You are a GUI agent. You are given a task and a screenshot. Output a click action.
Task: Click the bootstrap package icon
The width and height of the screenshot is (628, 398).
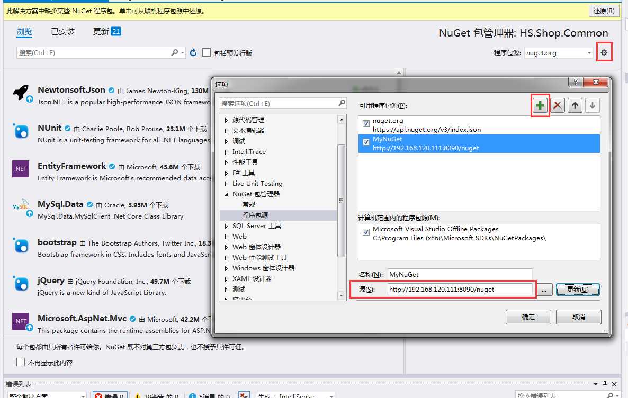coord(21,245)
